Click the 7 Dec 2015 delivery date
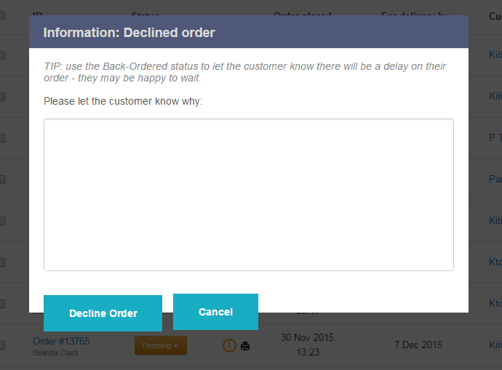502x370 pixels. tap(418, 345)
